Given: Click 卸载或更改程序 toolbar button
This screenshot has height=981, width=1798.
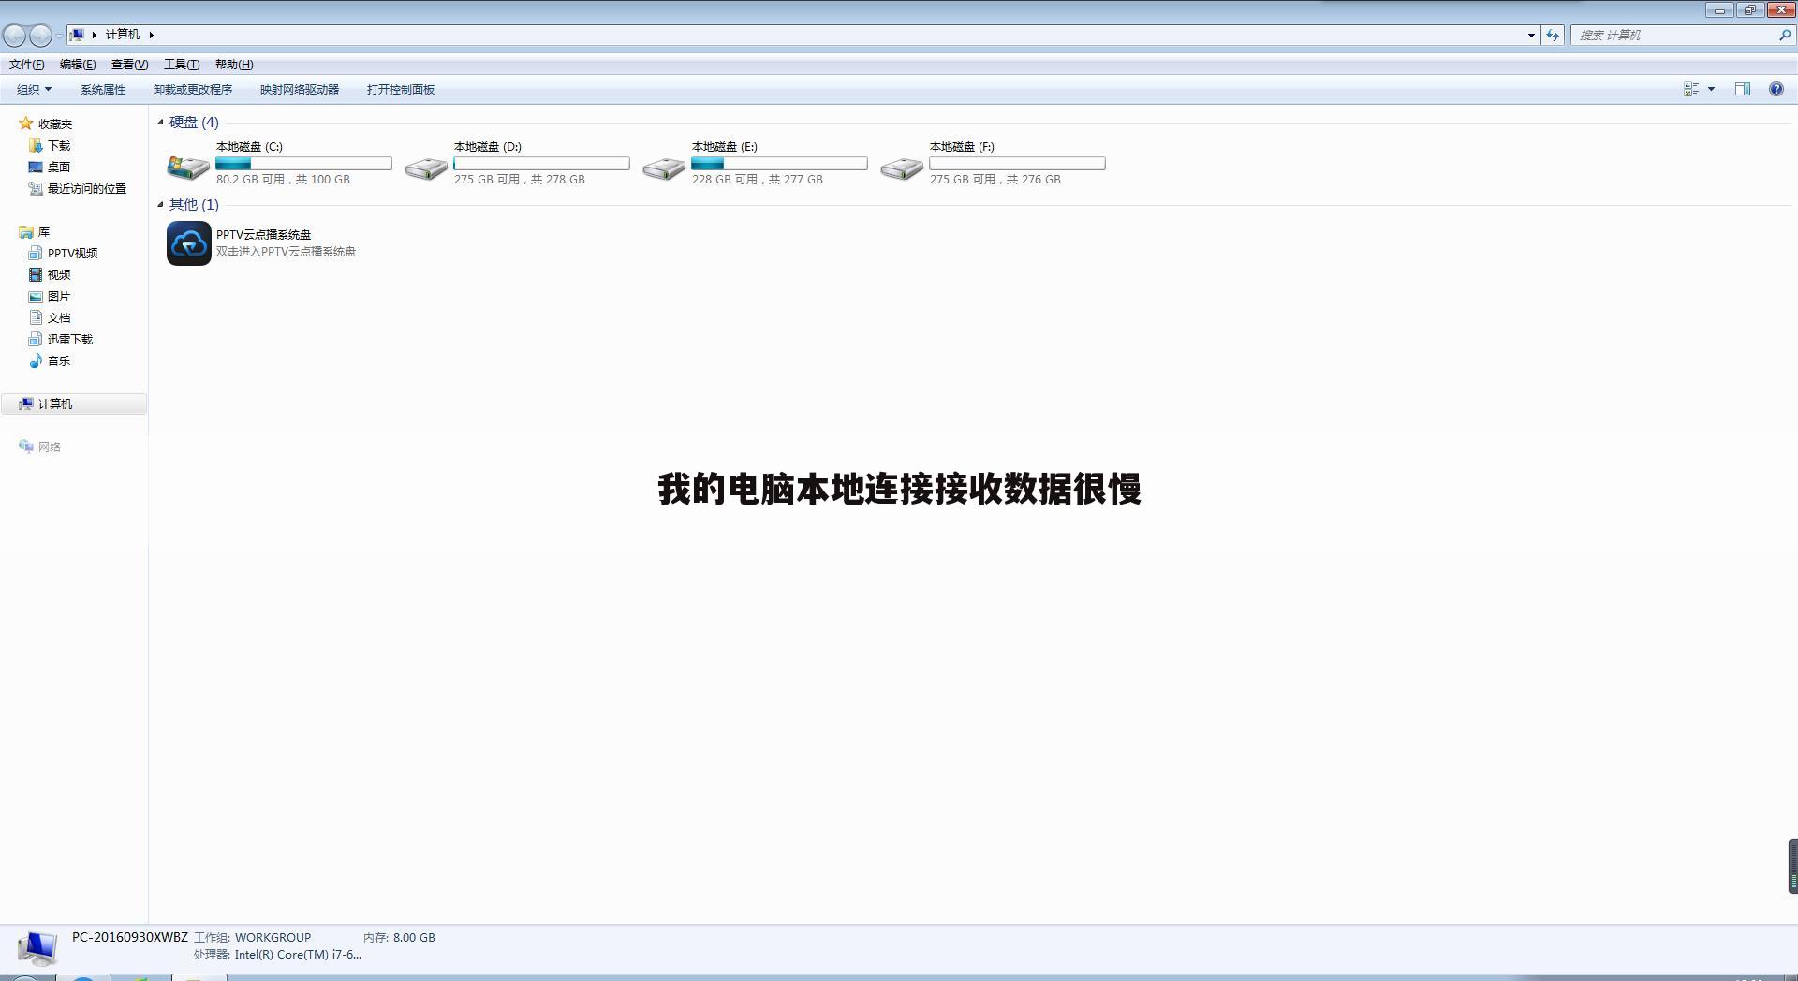Looking at the screenshot, I should click(x=193, y=89).
